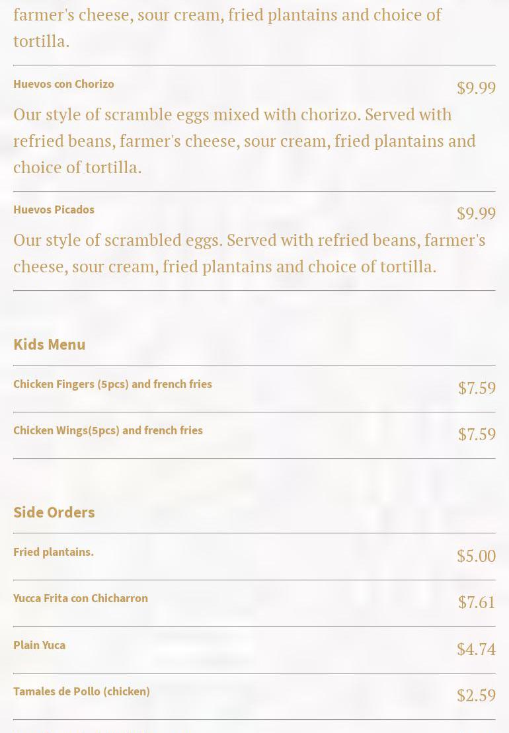The height and width of the screenshot is (733, 509).
Task: Select Chicken Fingers (5pcs) and french fries
Action: [x=112, y=384]
